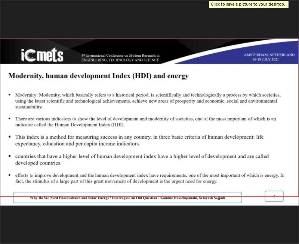Click 'ENGINEERING, TECHNOLOGY AND SCIENCE' header line
Image resolution: width=299 pixels, height=244 pixels.
coord(120,60)
